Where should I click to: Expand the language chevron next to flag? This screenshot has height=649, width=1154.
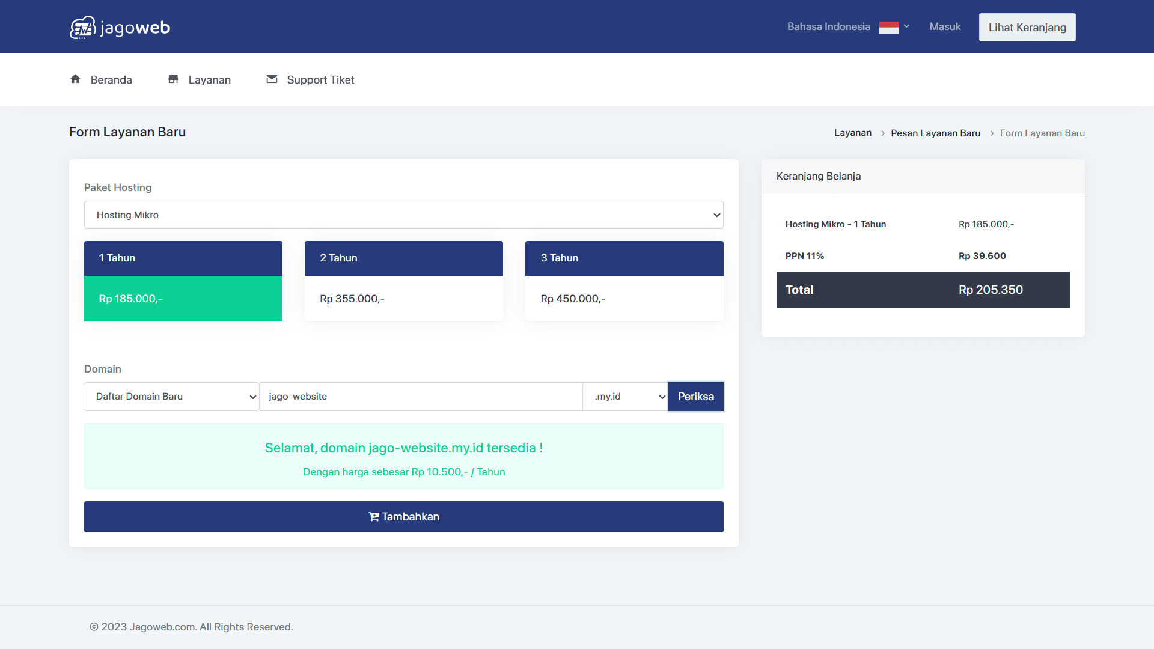tap(906, 26)
